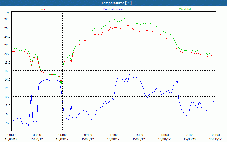Viewport: 227px width, 142px height.
Task: Click the 10,0 y-axis value
Action: 7,97
